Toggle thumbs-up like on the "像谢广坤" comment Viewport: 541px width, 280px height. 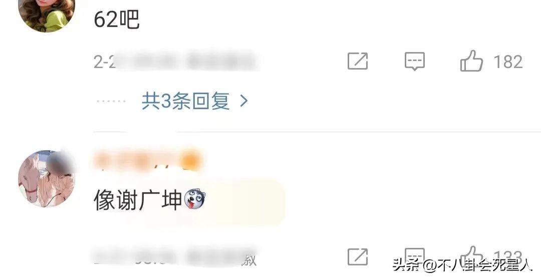[471, 255]
